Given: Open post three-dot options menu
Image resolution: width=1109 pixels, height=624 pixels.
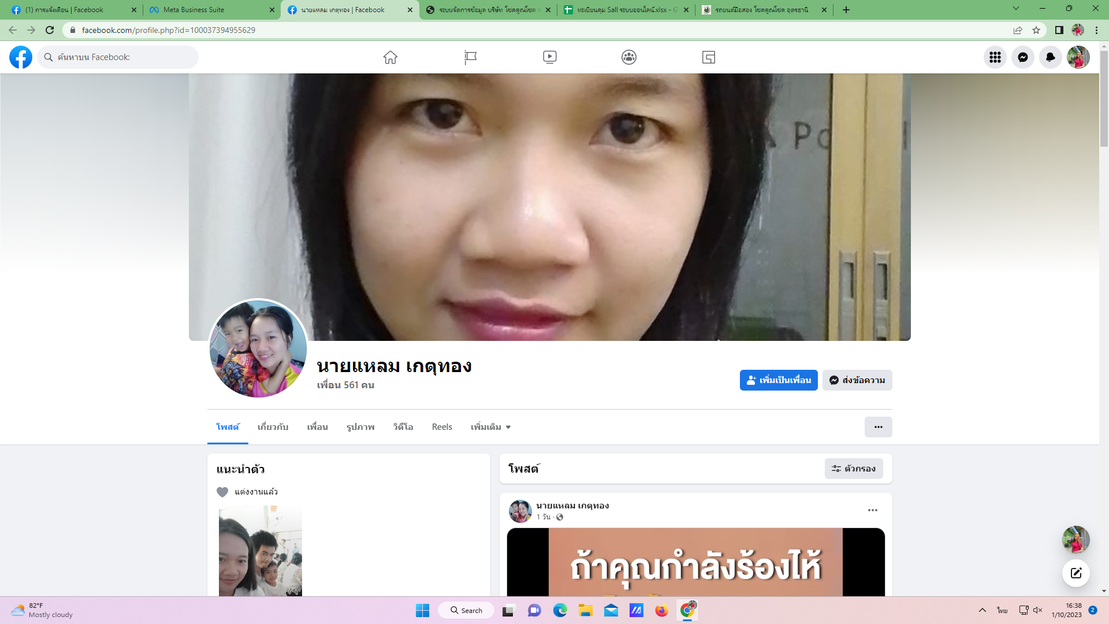Looking at the screenshot, I should 872,510.
